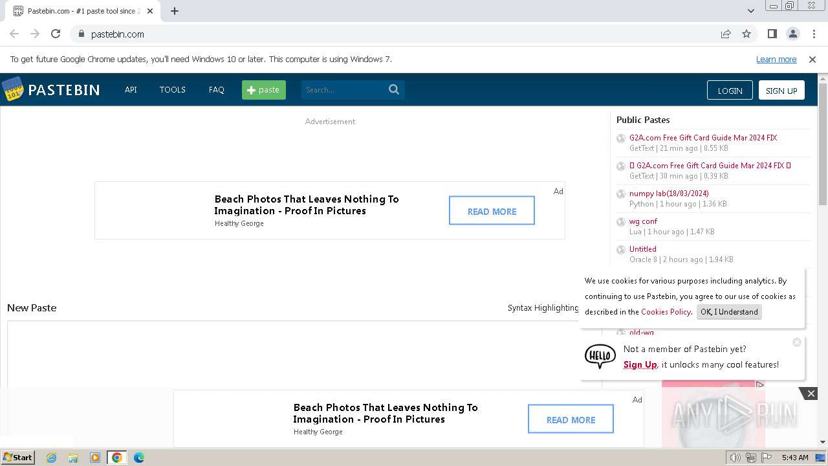This screenshot has width=828, height=466.
Task: Click the taskbar clock 5:43 AM
Action: [795, 458]
